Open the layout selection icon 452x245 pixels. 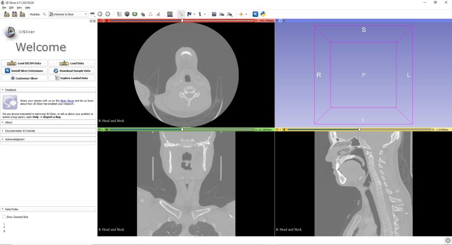pos(170,14)
